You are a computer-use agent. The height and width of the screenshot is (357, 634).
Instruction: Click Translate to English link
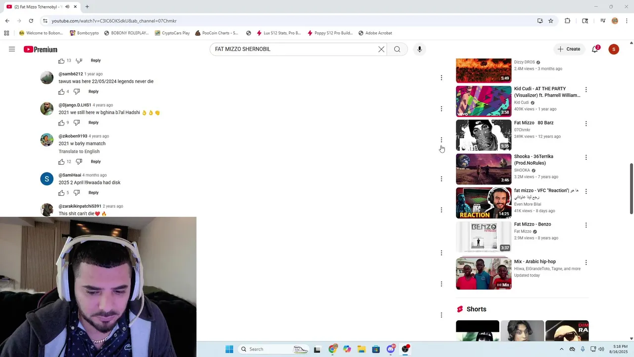[79, 152]
